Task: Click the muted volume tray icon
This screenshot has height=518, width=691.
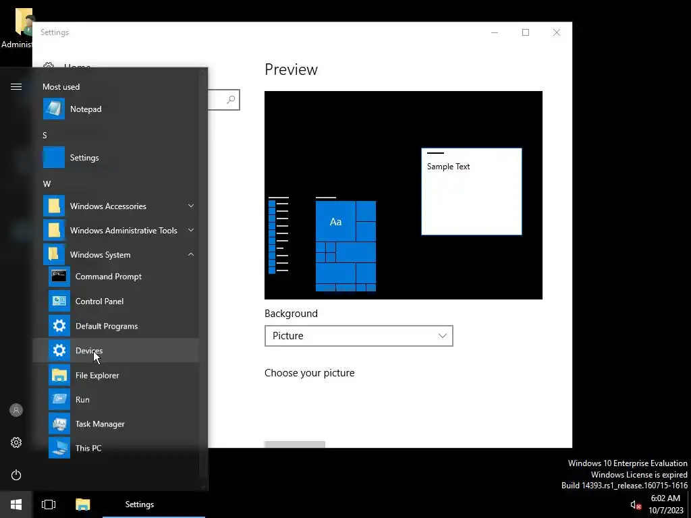Action: click(636, 505)
